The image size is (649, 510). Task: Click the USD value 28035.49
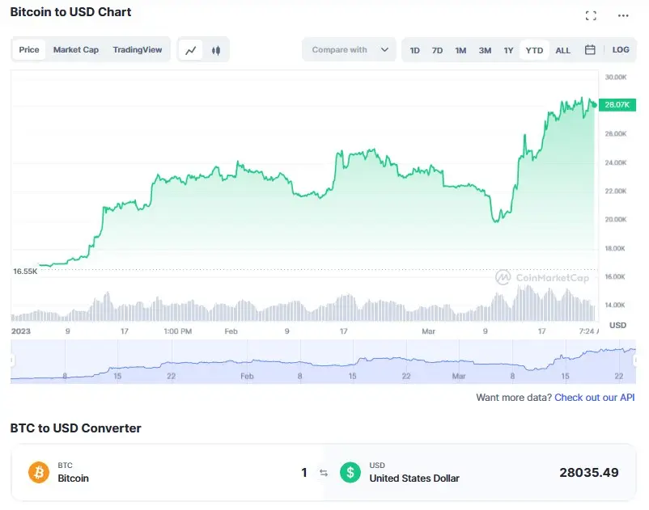tap(588, 472)
